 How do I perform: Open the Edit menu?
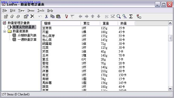click(13, 10)
